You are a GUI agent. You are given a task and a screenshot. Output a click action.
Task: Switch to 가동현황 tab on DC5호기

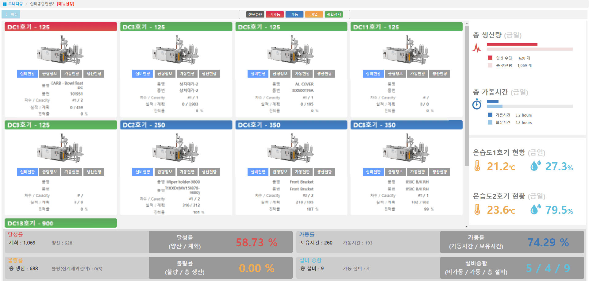302,73
